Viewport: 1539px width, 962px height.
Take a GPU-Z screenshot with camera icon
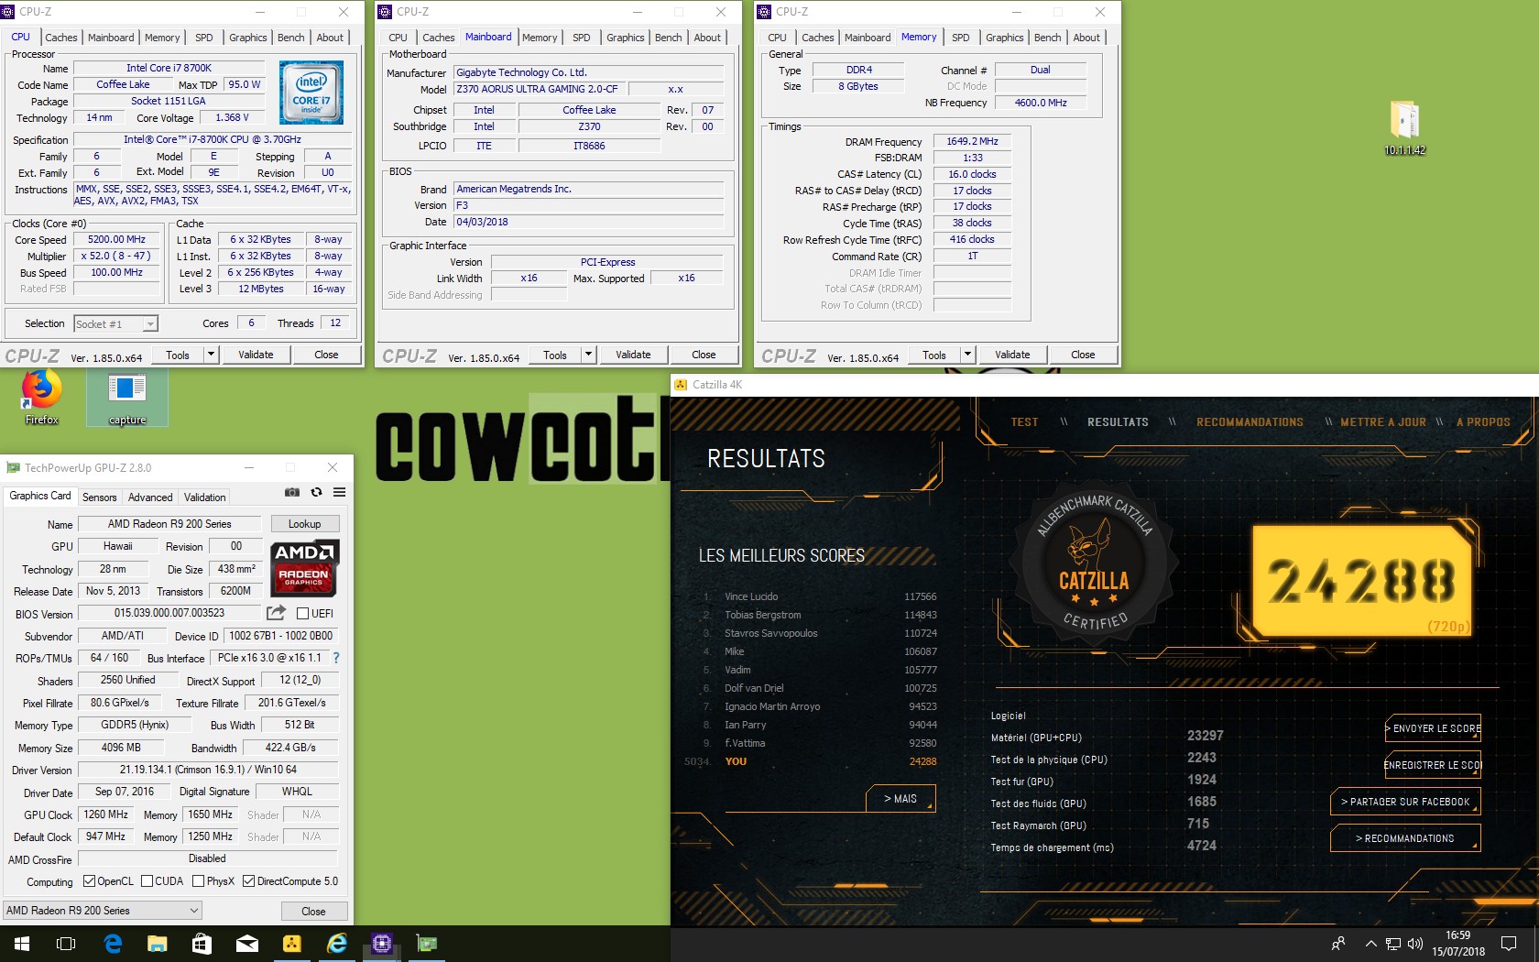click(x=292, y=492)
